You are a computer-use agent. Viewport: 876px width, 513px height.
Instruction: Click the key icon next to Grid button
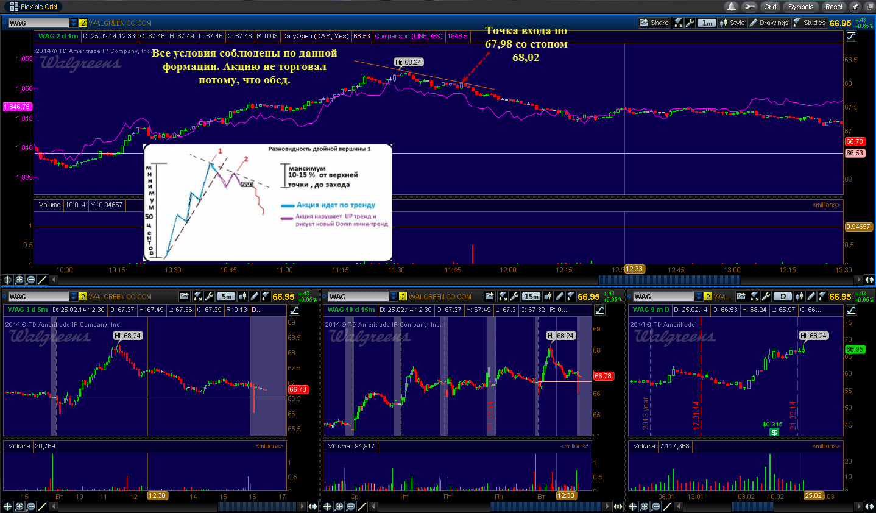(749, 7)
